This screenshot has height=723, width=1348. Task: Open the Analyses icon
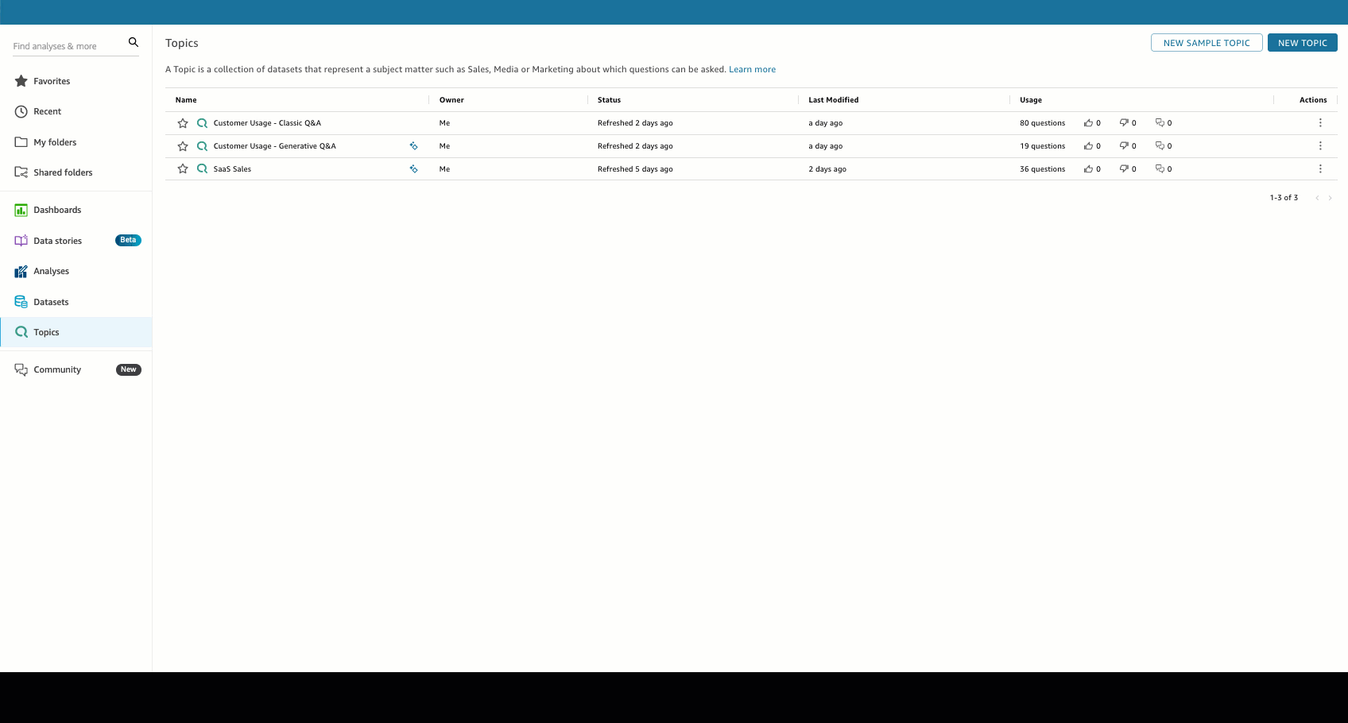pyautogui.click(x=20, y=271)
